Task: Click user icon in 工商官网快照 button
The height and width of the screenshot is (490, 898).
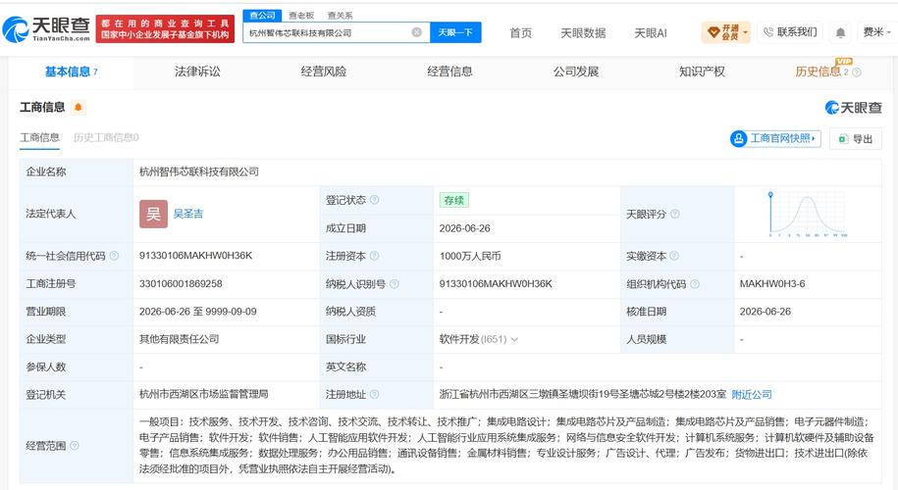Action: (x=738, y=138)
